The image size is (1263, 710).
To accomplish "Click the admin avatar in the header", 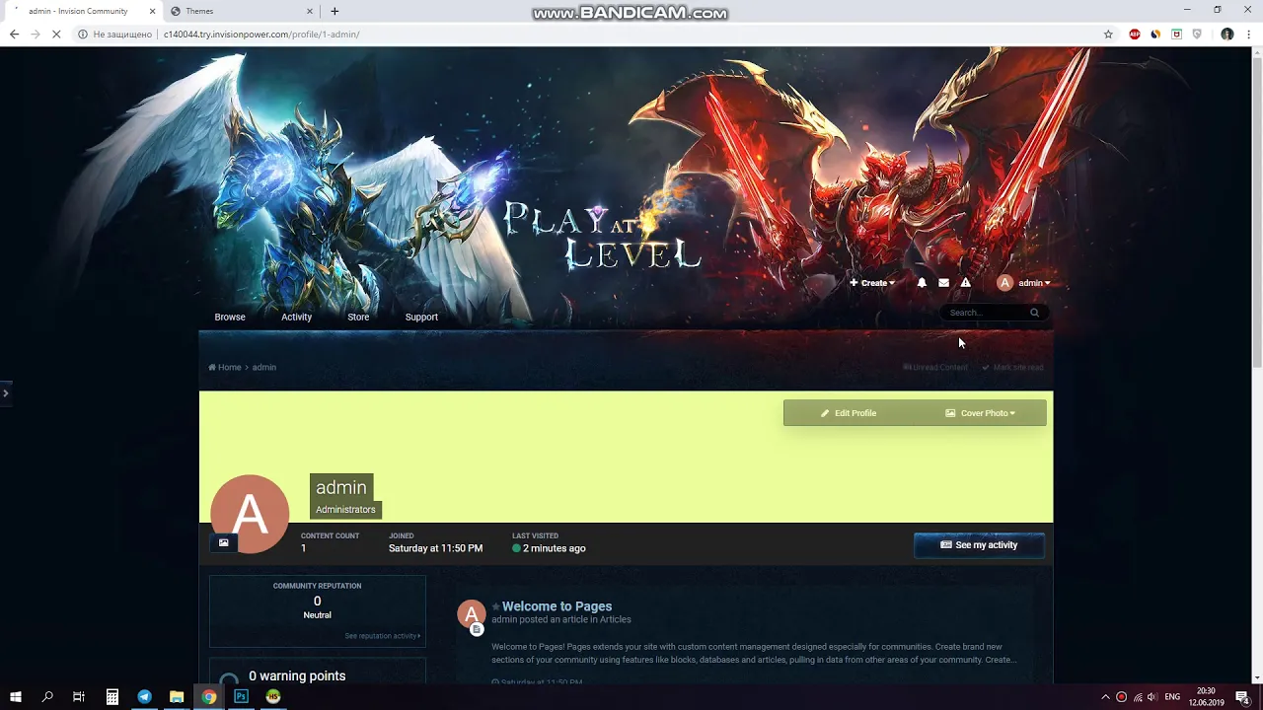I will pos(1004,283).
